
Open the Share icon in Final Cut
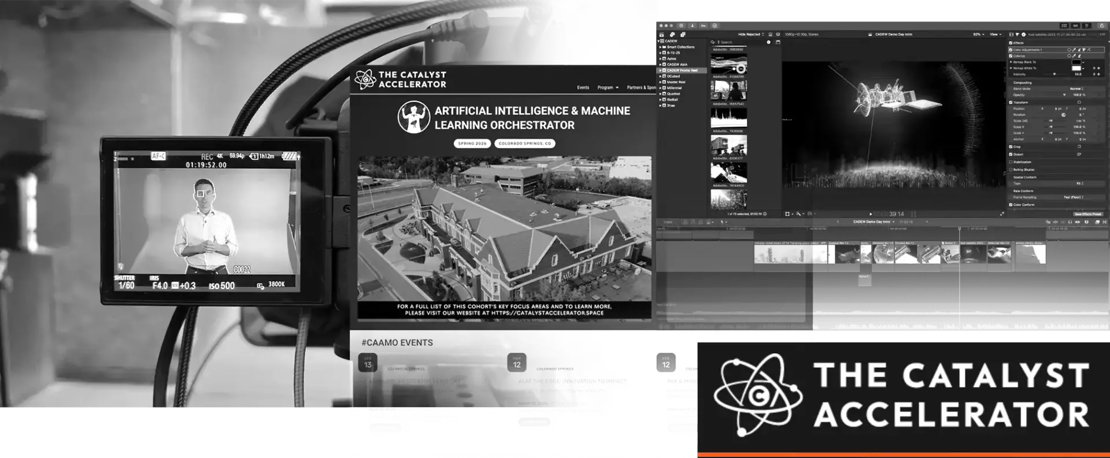click(1102, 25)
